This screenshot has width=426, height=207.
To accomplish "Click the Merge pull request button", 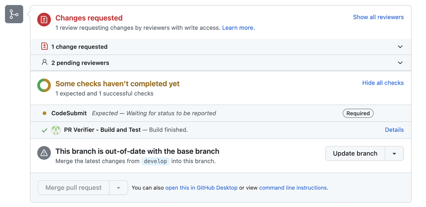I will (74, 188).
